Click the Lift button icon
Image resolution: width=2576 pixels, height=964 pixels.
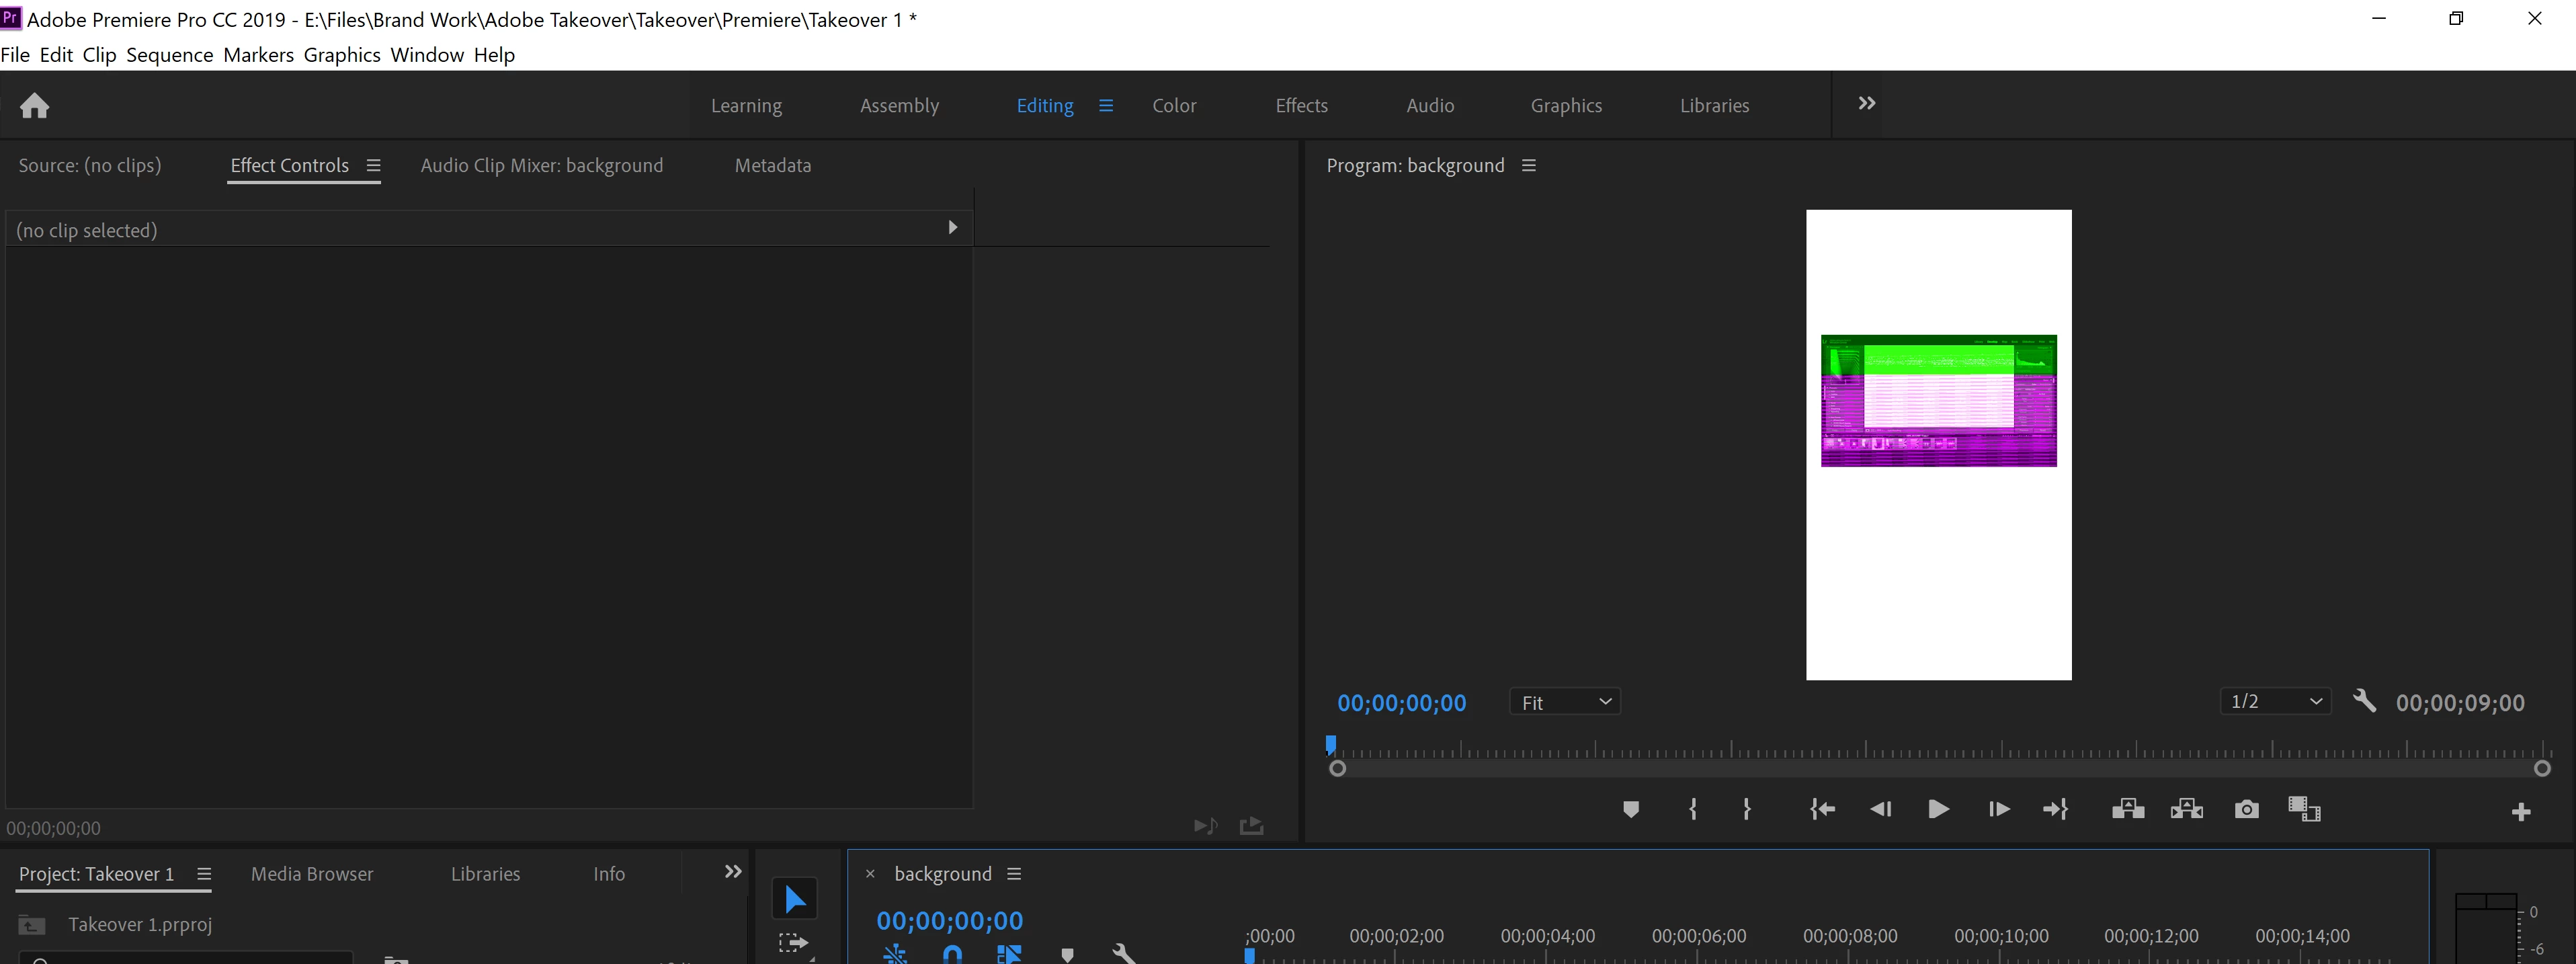[2127, 809]
